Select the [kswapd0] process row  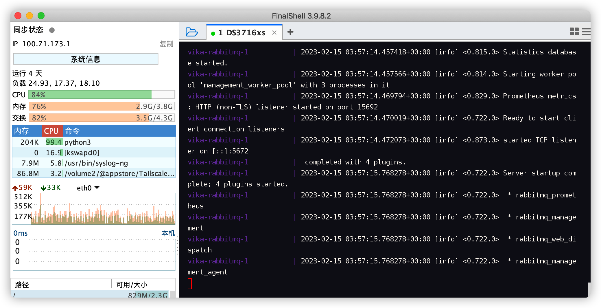94,153
